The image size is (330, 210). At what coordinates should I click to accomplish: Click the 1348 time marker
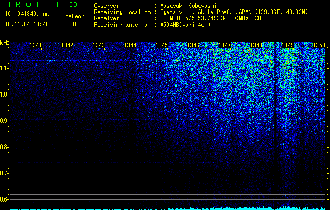(x=257, y=45)
